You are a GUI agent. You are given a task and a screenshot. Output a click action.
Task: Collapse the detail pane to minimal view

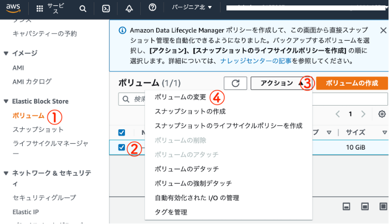tap(346, 206)
